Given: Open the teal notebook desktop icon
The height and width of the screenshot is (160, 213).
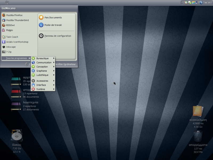Looking at the screenshot, I should pyautogui.click(x=16, y=81).
